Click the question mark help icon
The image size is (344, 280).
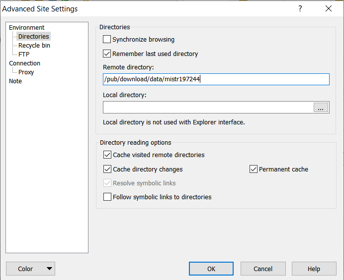[300, 9]
